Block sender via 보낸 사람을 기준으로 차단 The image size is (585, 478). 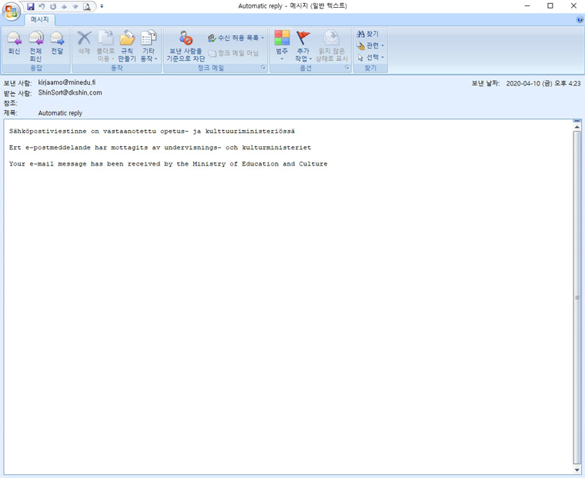[x=186, y=46]
